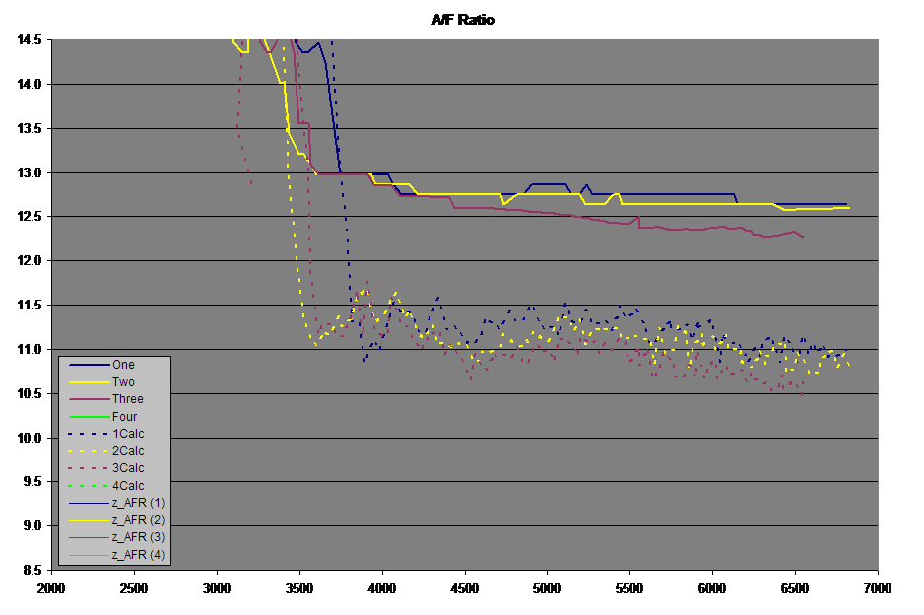Select the solid yellow Two line's right end
Image resolution: width=924 pixels, height=615 pixels.
pyautogui.click(x=845, y=208)
